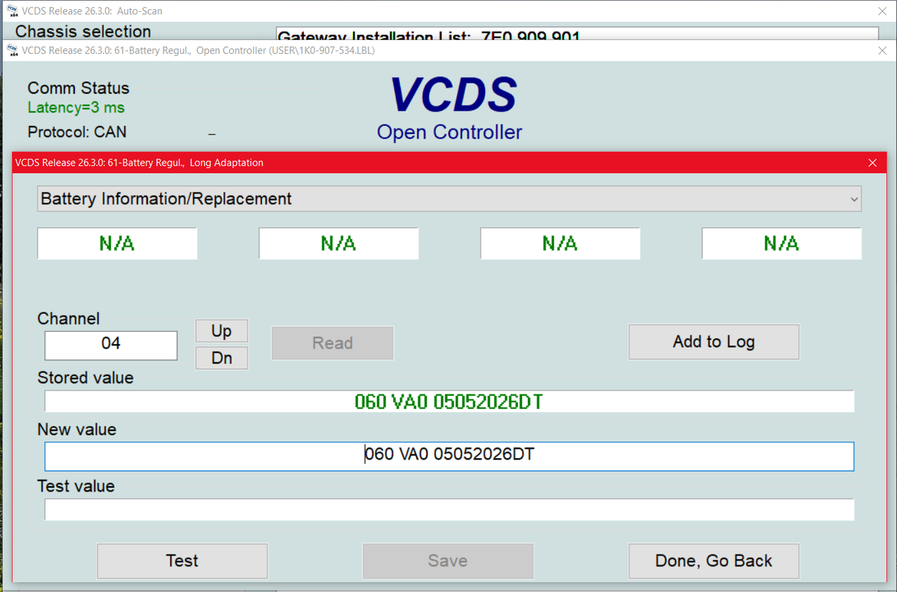This screenshot has width=897, height=592.
Task: Click the Open Controller heading text
Action: pos(449,132)
